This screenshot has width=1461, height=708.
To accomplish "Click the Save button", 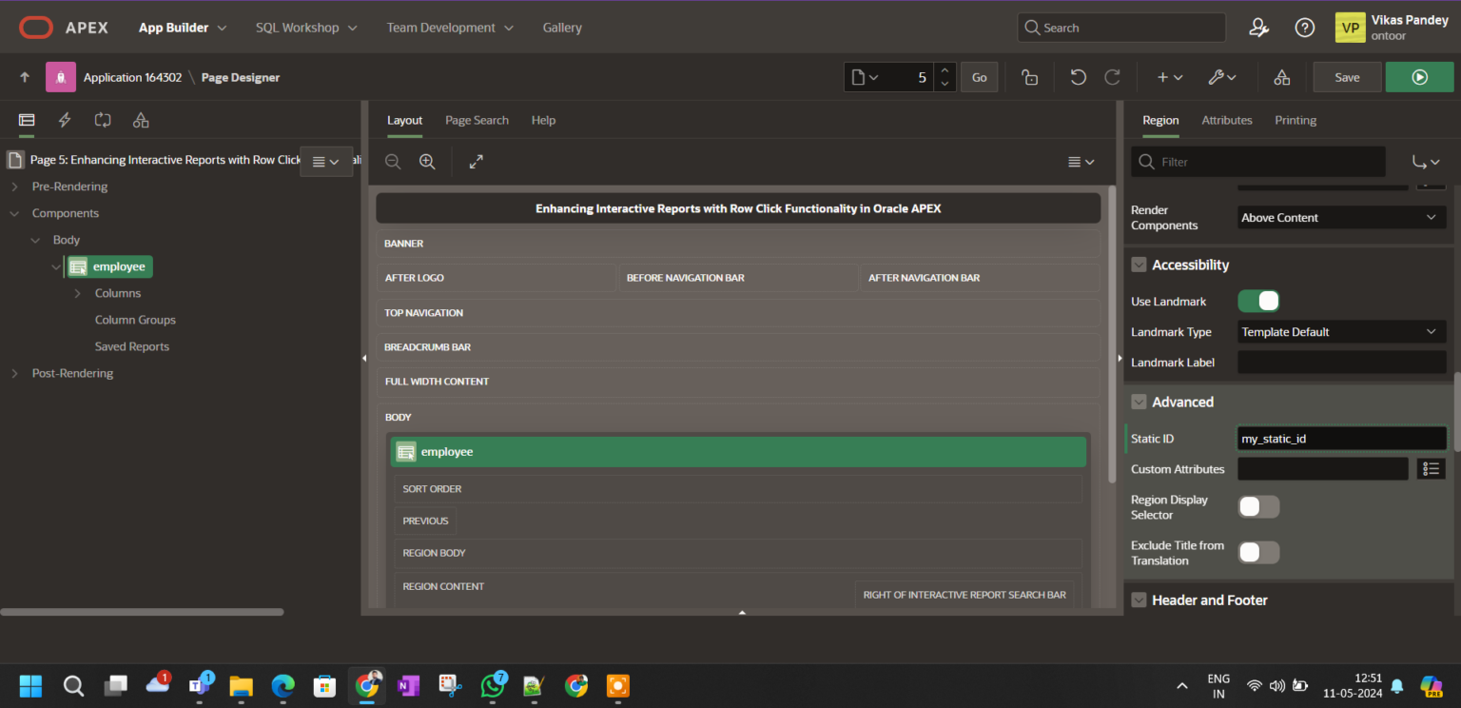I will [1347, 77].
